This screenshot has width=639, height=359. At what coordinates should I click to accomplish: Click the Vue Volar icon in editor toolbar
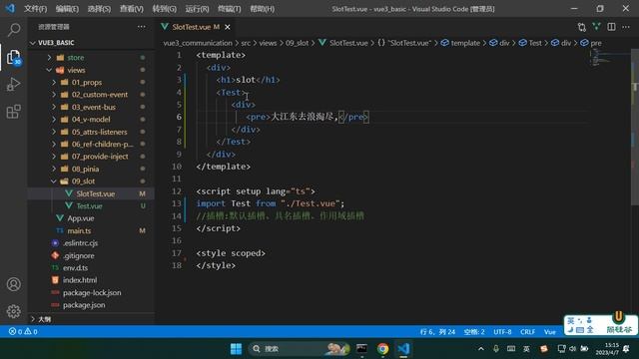pyautogui.click(x=597, y=27)
